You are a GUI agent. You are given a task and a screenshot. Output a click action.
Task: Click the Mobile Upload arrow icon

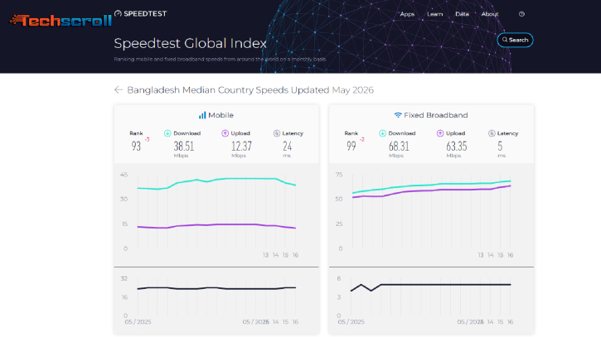225,133
